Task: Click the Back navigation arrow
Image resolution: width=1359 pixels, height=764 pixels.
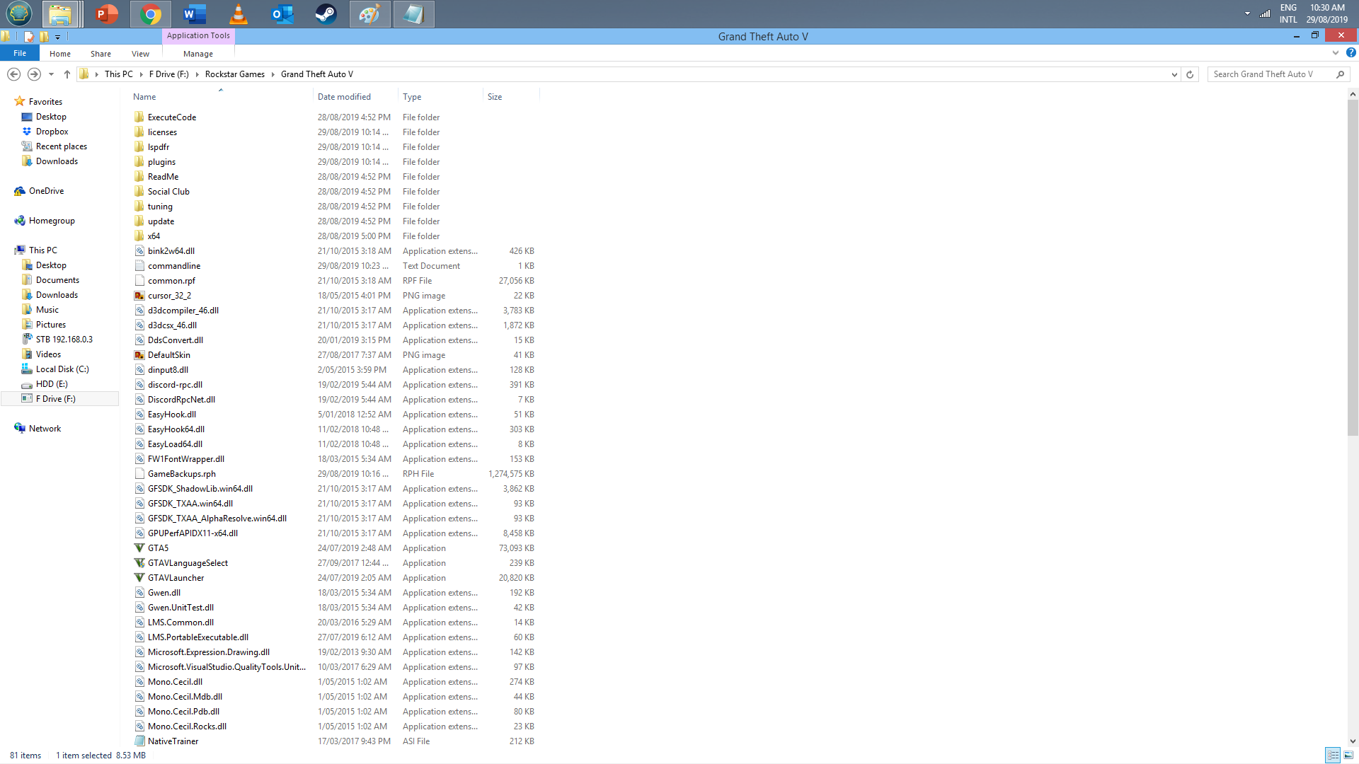Action: coord(13,74)
